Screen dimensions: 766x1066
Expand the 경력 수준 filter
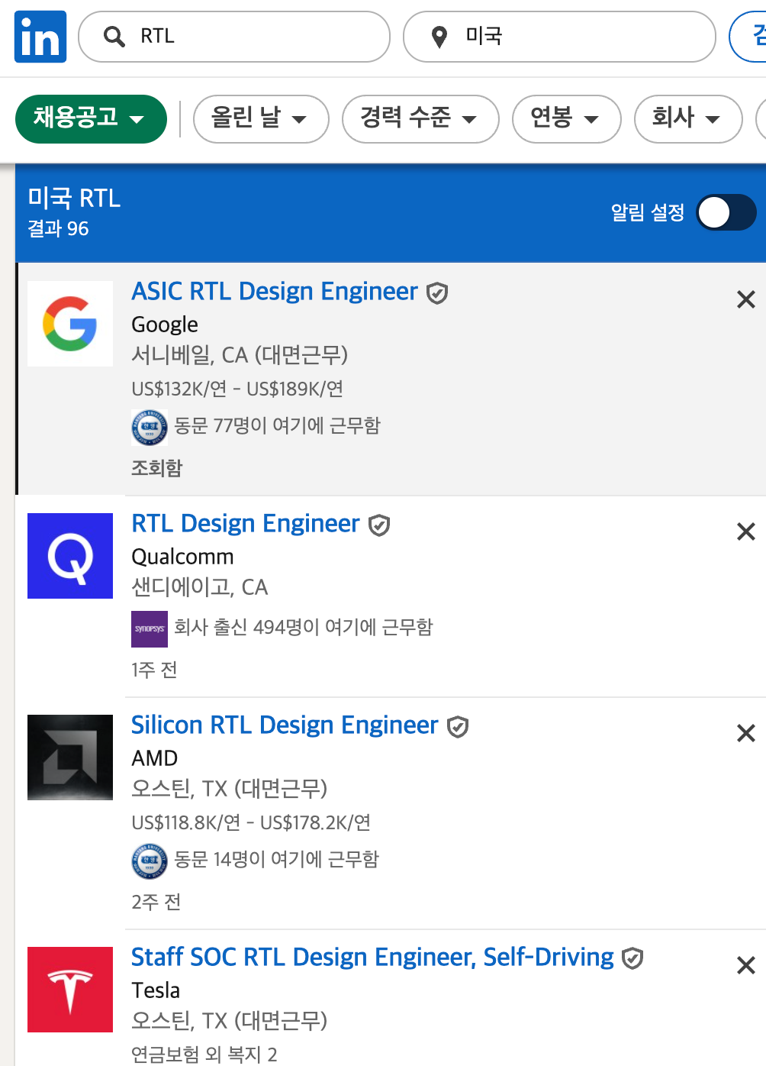coord(420,119)
